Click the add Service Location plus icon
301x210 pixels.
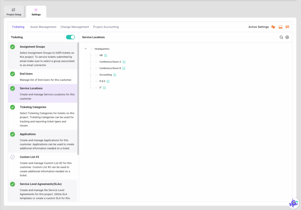tap(287, 37)
